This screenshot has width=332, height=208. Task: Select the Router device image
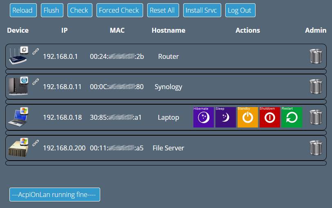tap(18, 56)
